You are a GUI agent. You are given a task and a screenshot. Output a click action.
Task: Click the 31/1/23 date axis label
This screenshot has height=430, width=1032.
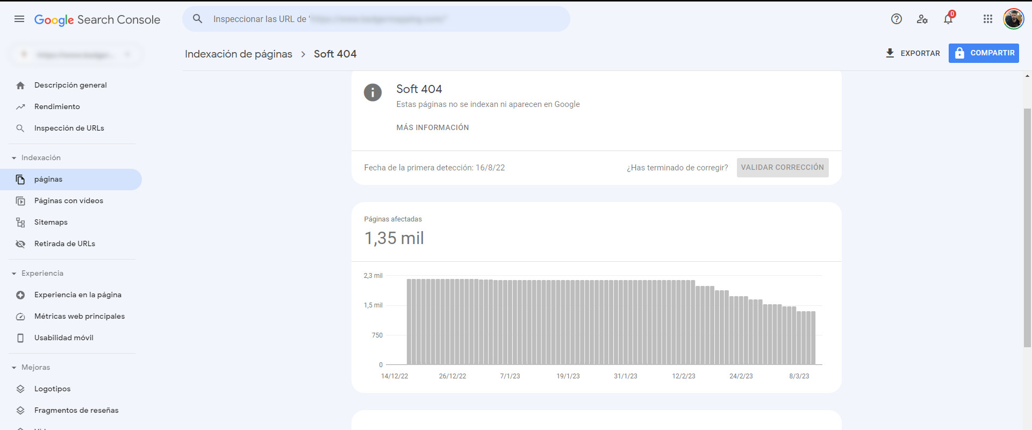[626, 376]
